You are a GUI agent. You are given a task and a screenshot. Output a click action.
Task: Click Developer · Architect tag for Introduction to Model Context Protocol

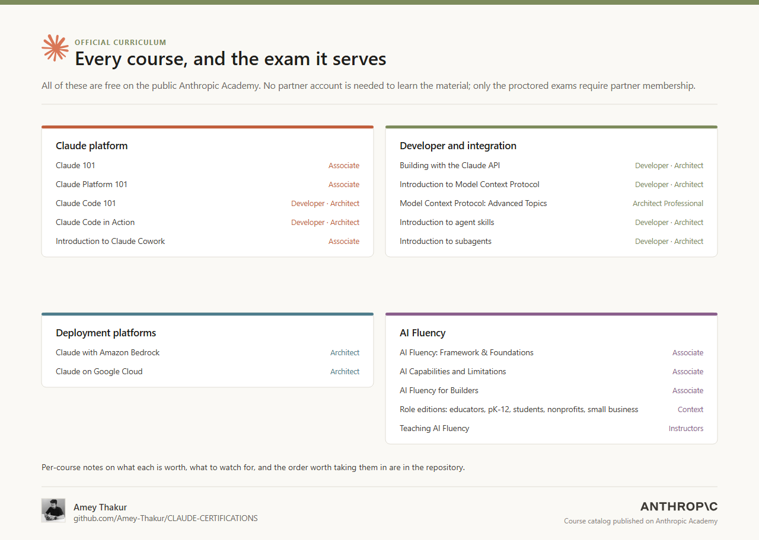tap(669, 185)
